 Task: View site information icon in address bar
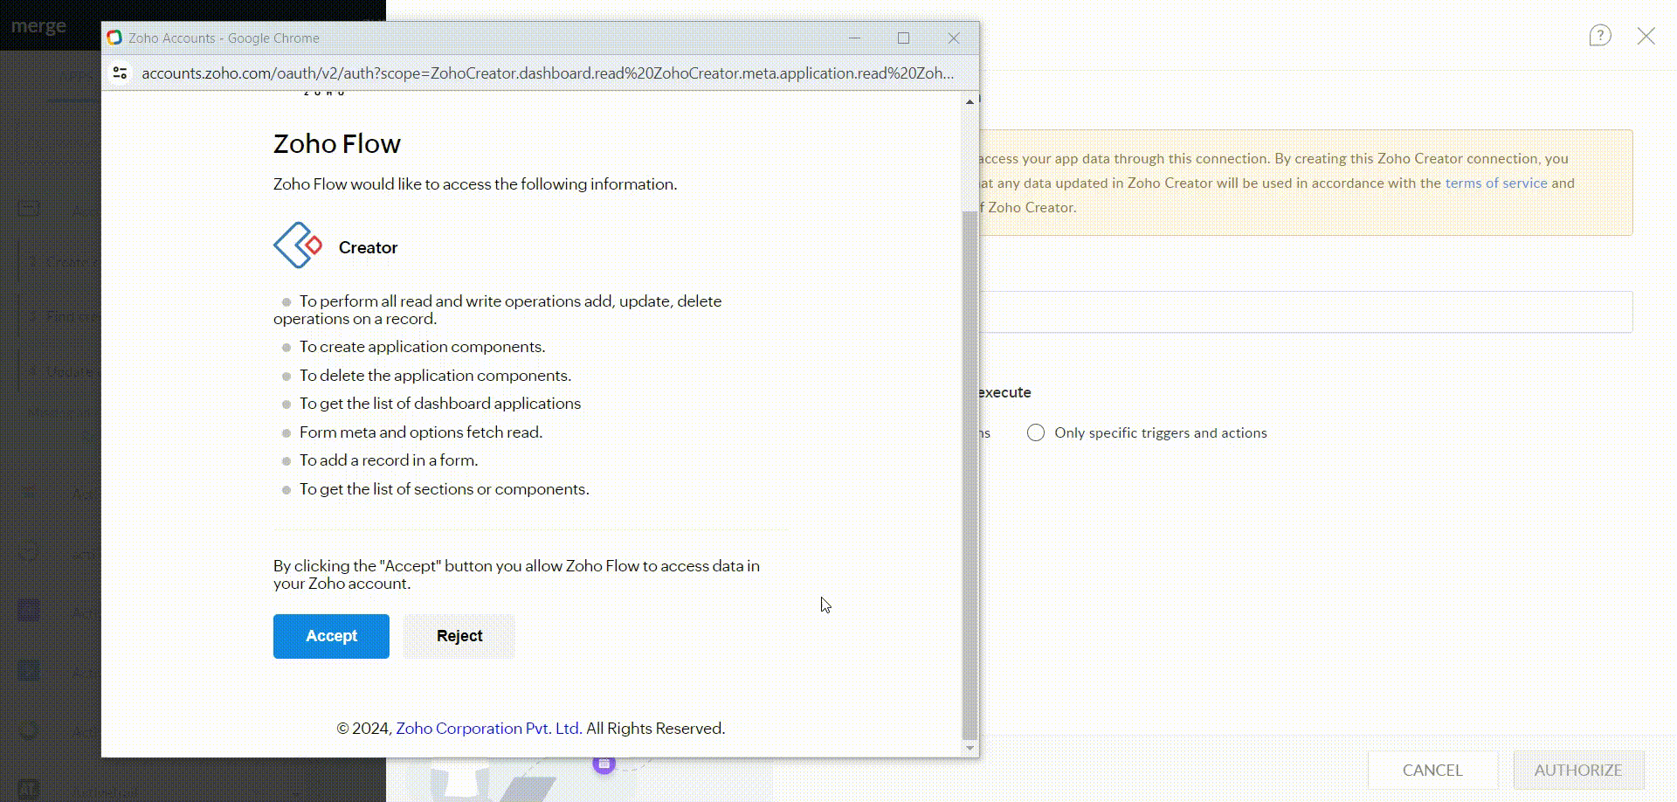click(121, 73)
